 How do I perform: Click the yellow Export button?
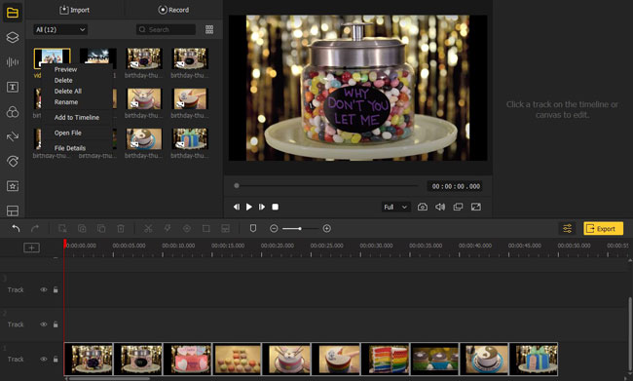[603, 229]
